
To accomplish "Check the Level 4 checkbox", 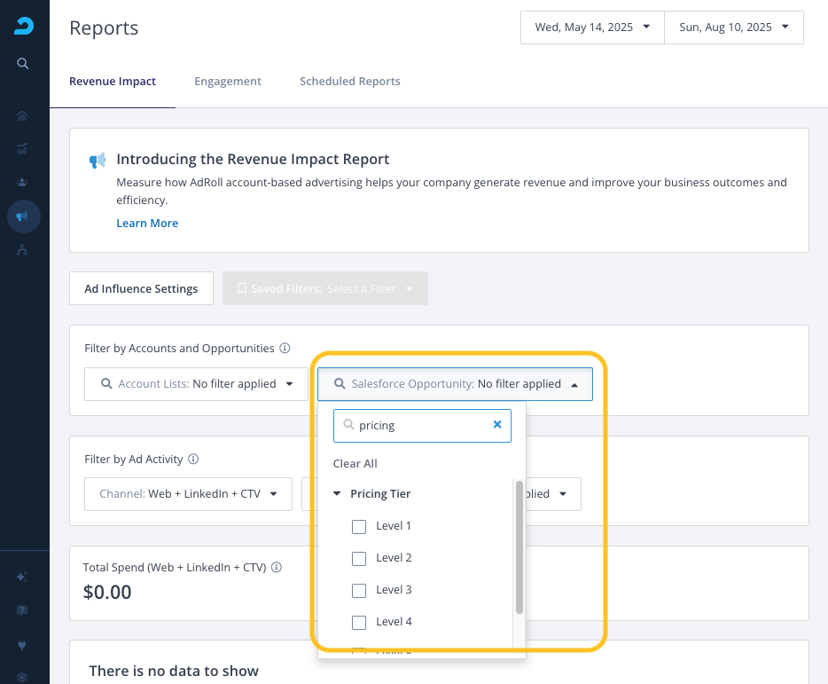I will [359, 623].
